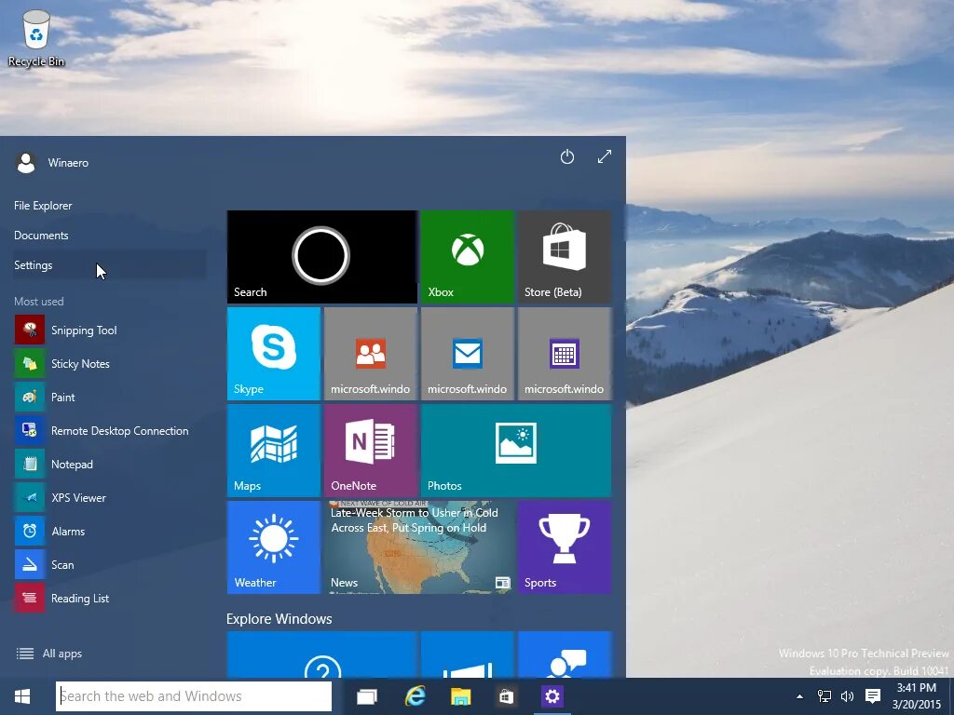Open the power options button
Viewport: 954px width, 715px height.
tap(567, 156)
